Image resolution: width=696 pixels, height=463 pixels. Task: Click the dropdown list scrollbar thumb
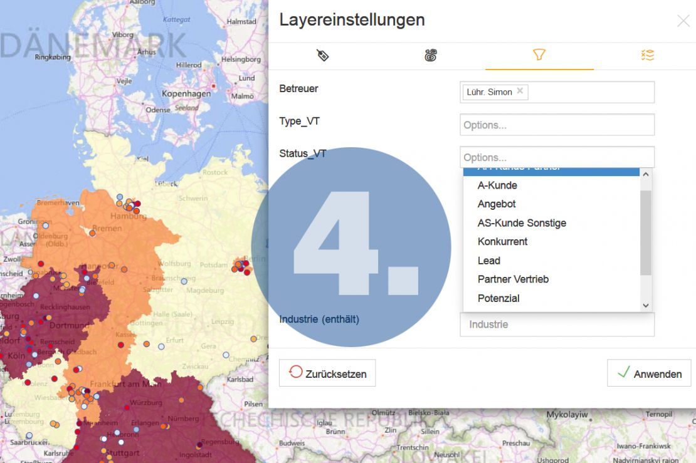[646, 233]
